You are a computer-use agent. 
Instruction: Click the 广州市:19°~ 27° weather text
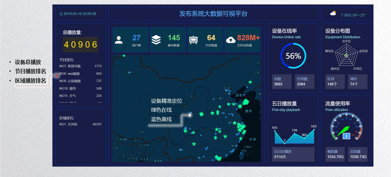point(353,15)
